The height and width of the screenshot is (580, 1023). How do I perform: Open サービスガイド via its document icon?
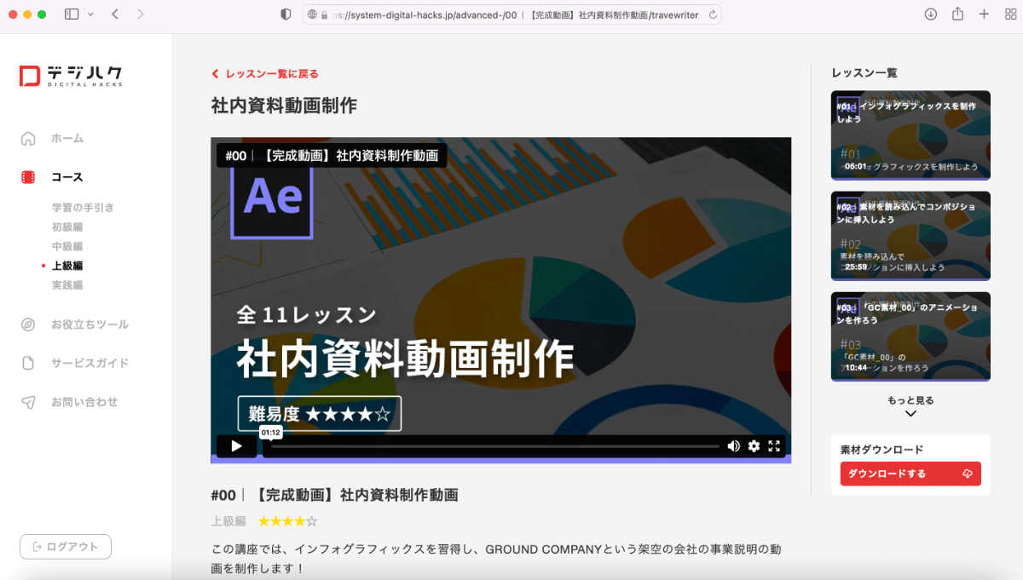point(28,363)
